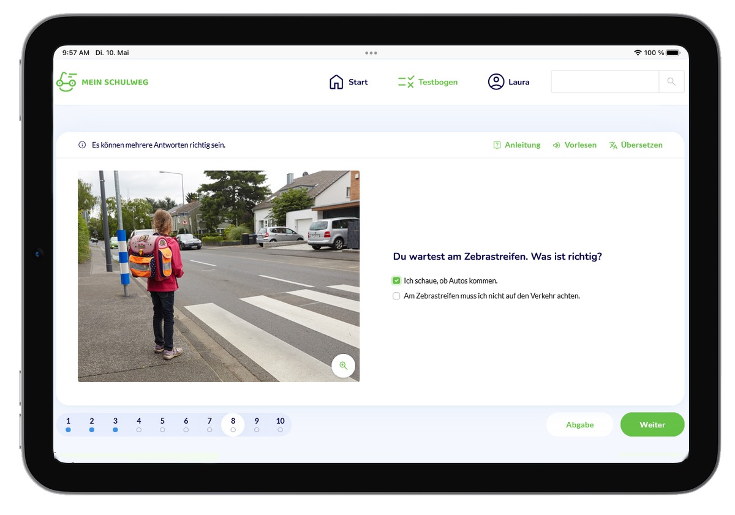
Task: Check 'Am Zebrastreifen muss ich nicht' option
Action: (397, 296)
